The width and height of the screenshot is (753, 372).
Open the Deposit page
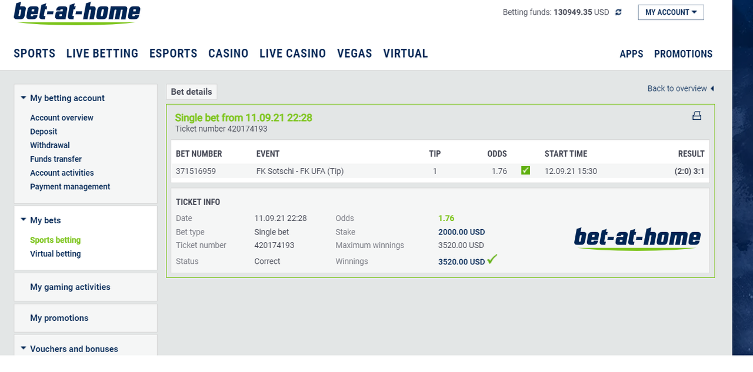[x=44, y=132]
